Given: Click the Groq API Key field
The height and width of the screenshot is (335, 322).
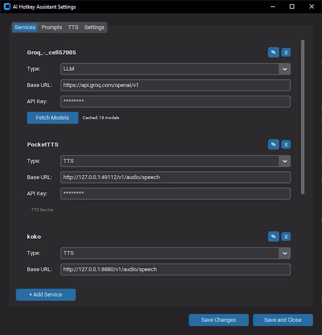Looking at the screenshot, I should tap(175, 101).
